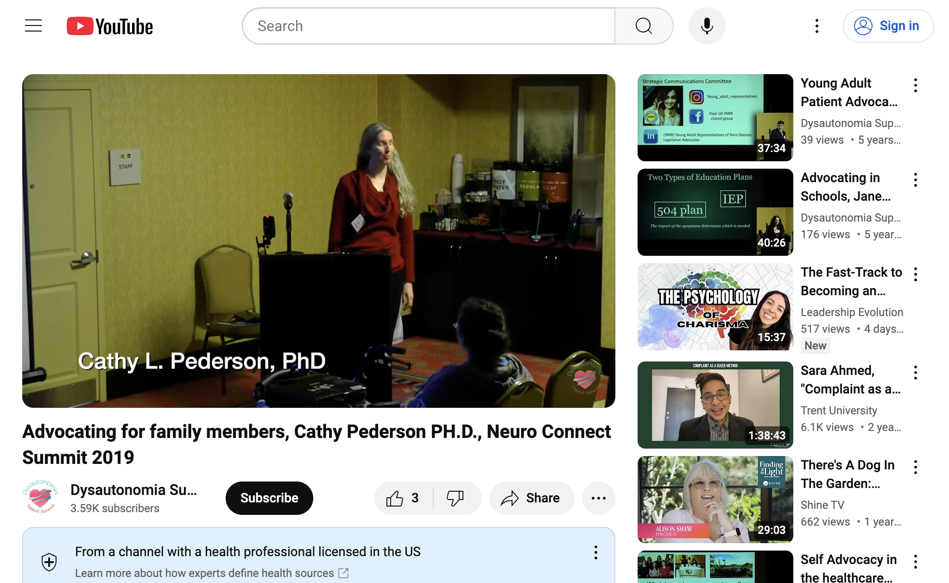Click Leadership Evolution channel name

(x=852, y=312)
